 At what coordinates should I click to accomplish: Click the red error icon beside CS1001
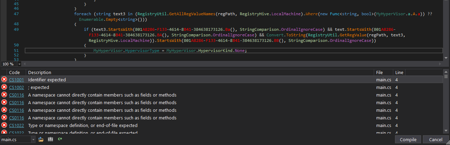[x=4, y=80]
